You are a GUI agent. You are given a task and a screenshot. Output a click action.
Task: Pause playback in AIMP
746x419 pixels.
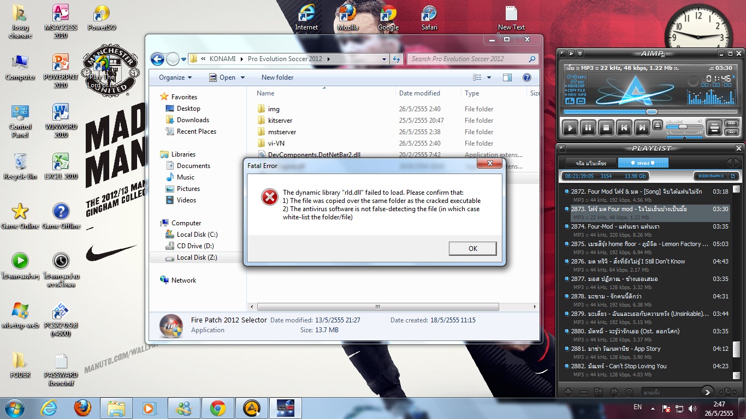click(x=588, y=129)
